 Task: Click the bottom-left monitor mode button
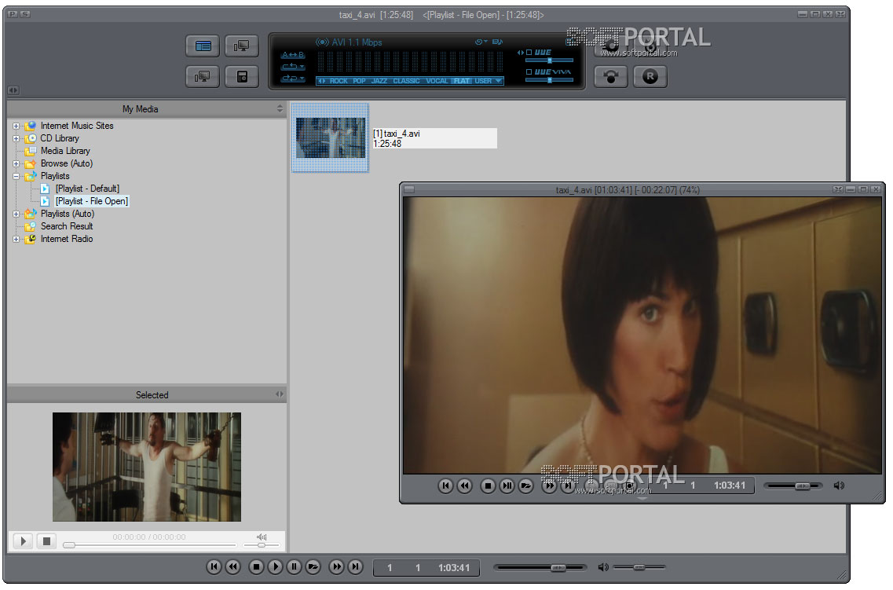pos(203,76)
